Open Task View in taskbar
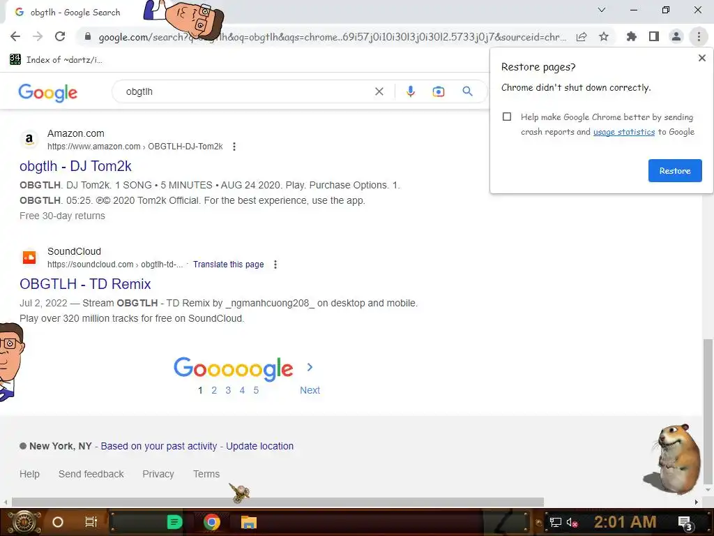 click(x=91, y=522)
